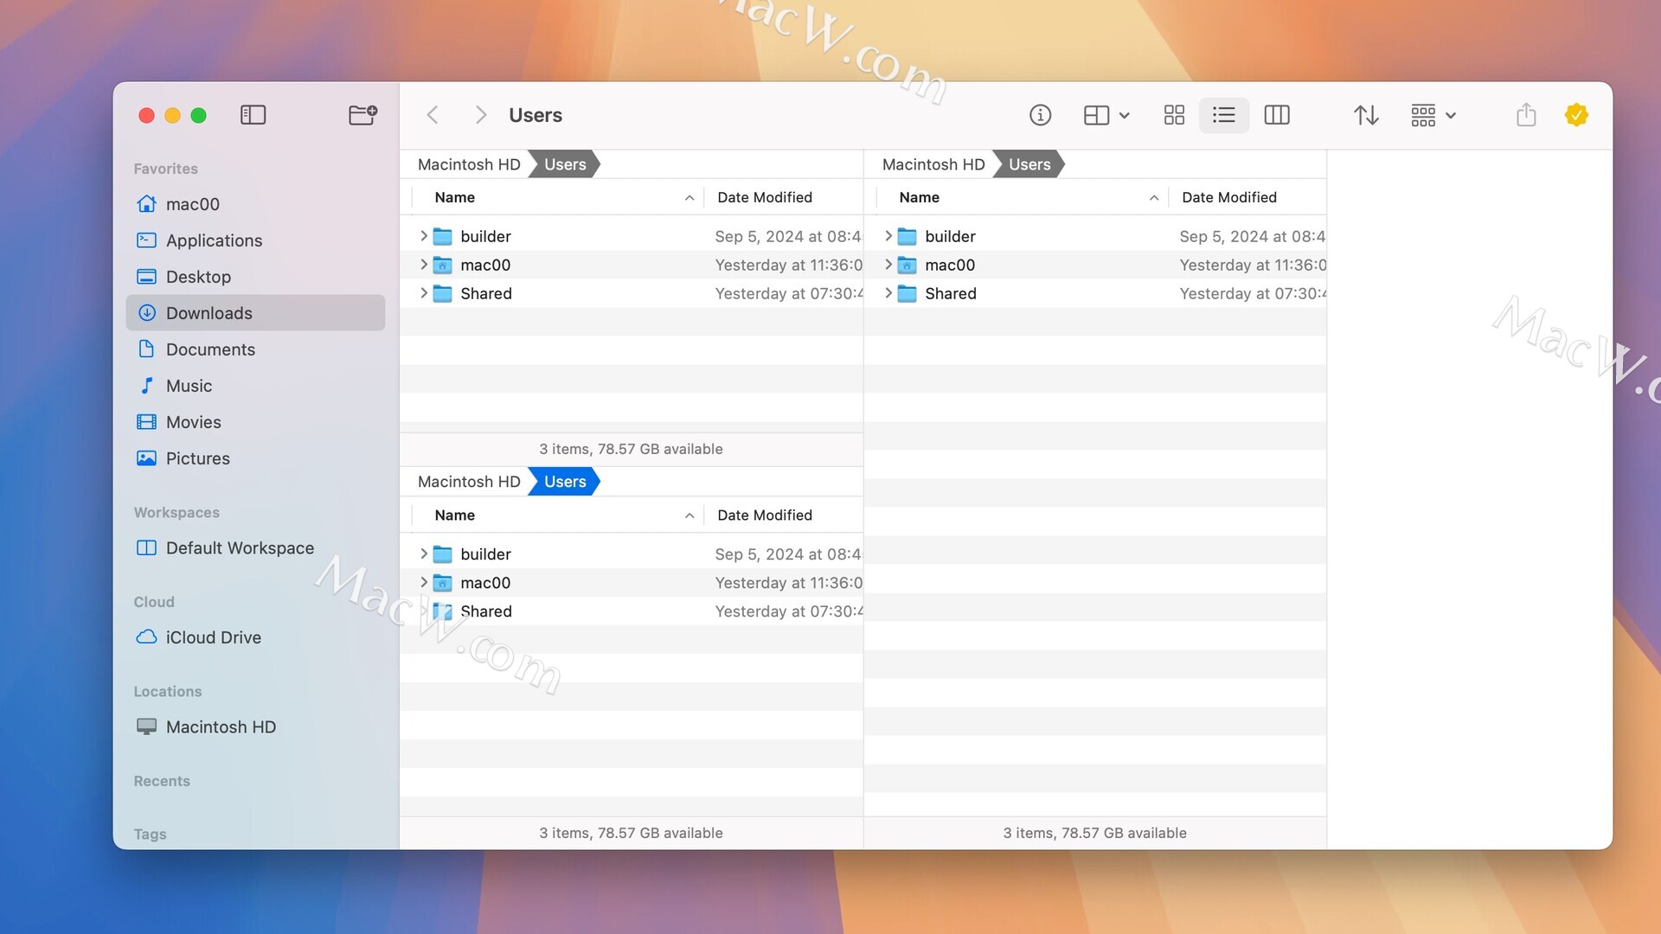
Task: Click the sort arrows icon
Action: (1366, 115)
